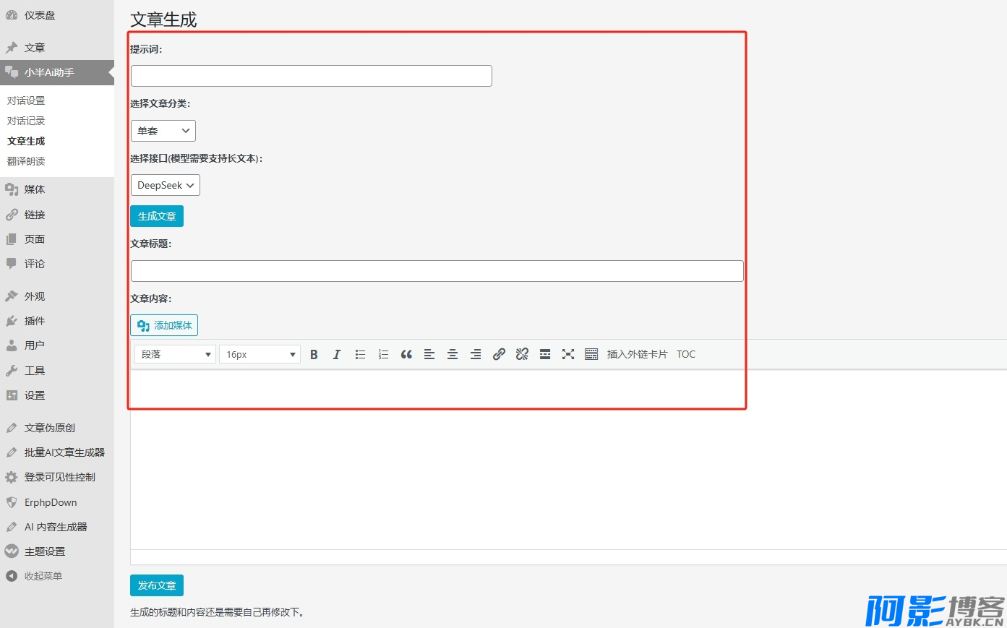
Task: Insert a numbered list
Action: pyautogui.click(x=383, y=354)
